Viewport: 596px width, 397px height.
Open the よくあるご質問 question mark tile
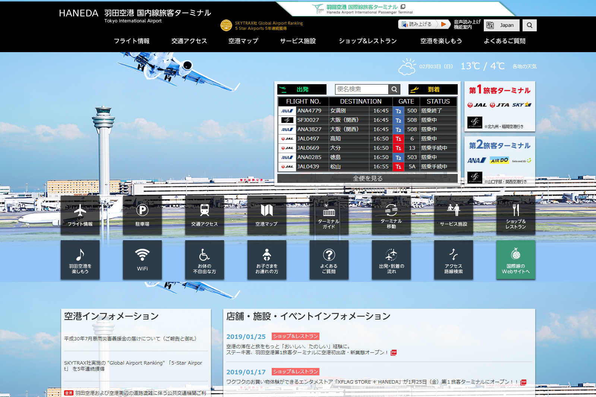click(329, 260)
